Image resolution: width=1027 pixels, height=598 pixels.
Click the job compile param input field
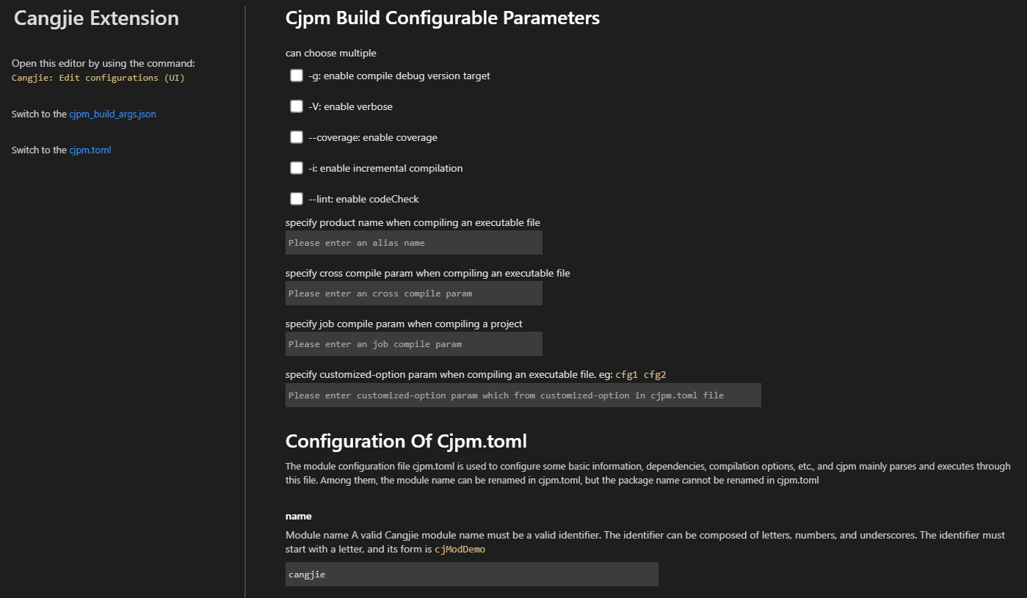point(413,343)
